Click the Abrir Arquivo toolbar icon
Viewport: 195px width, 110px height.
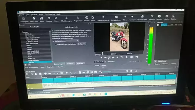tap(24, 18)
